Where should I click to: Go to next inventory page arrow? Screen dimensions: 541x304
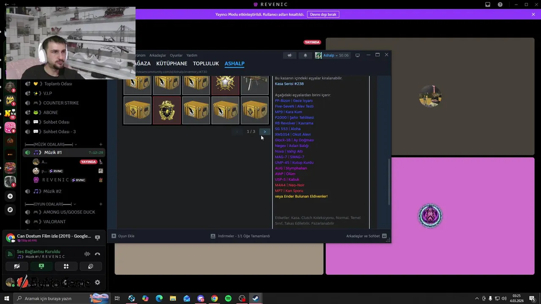pyautogui.click(x=265, y=132)
